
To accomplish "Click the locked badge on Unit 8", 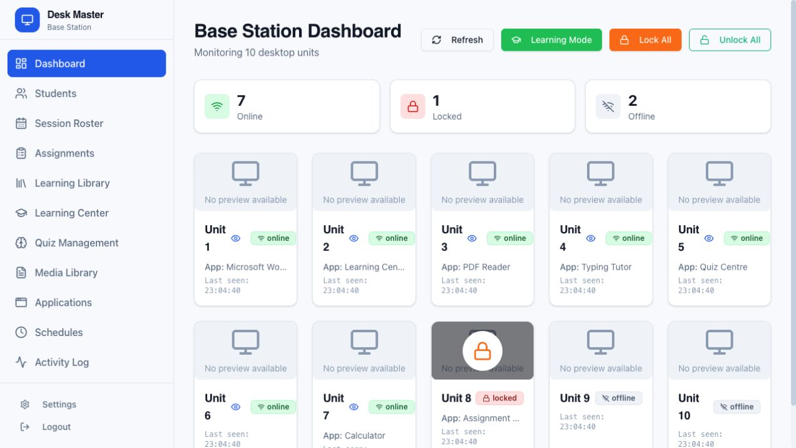I will [500, 398].
